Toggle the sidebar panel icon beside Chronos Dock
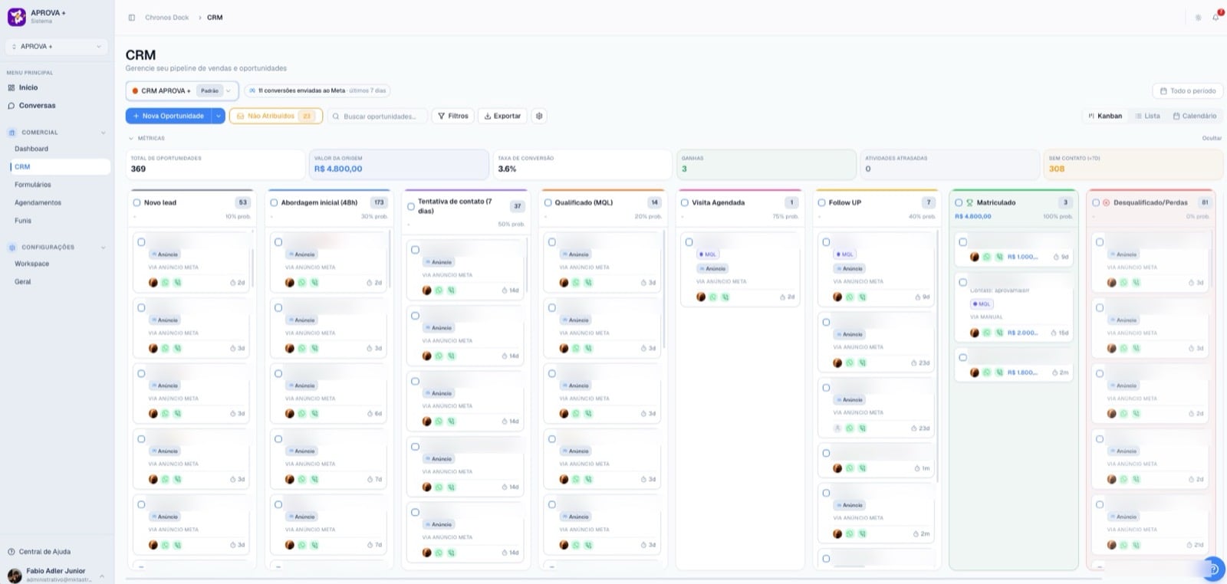1227x584 pixels. pos(132,18)
